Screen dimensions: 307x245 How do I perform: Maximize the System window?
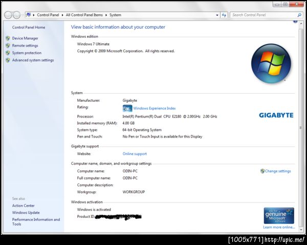pos(286,4)
